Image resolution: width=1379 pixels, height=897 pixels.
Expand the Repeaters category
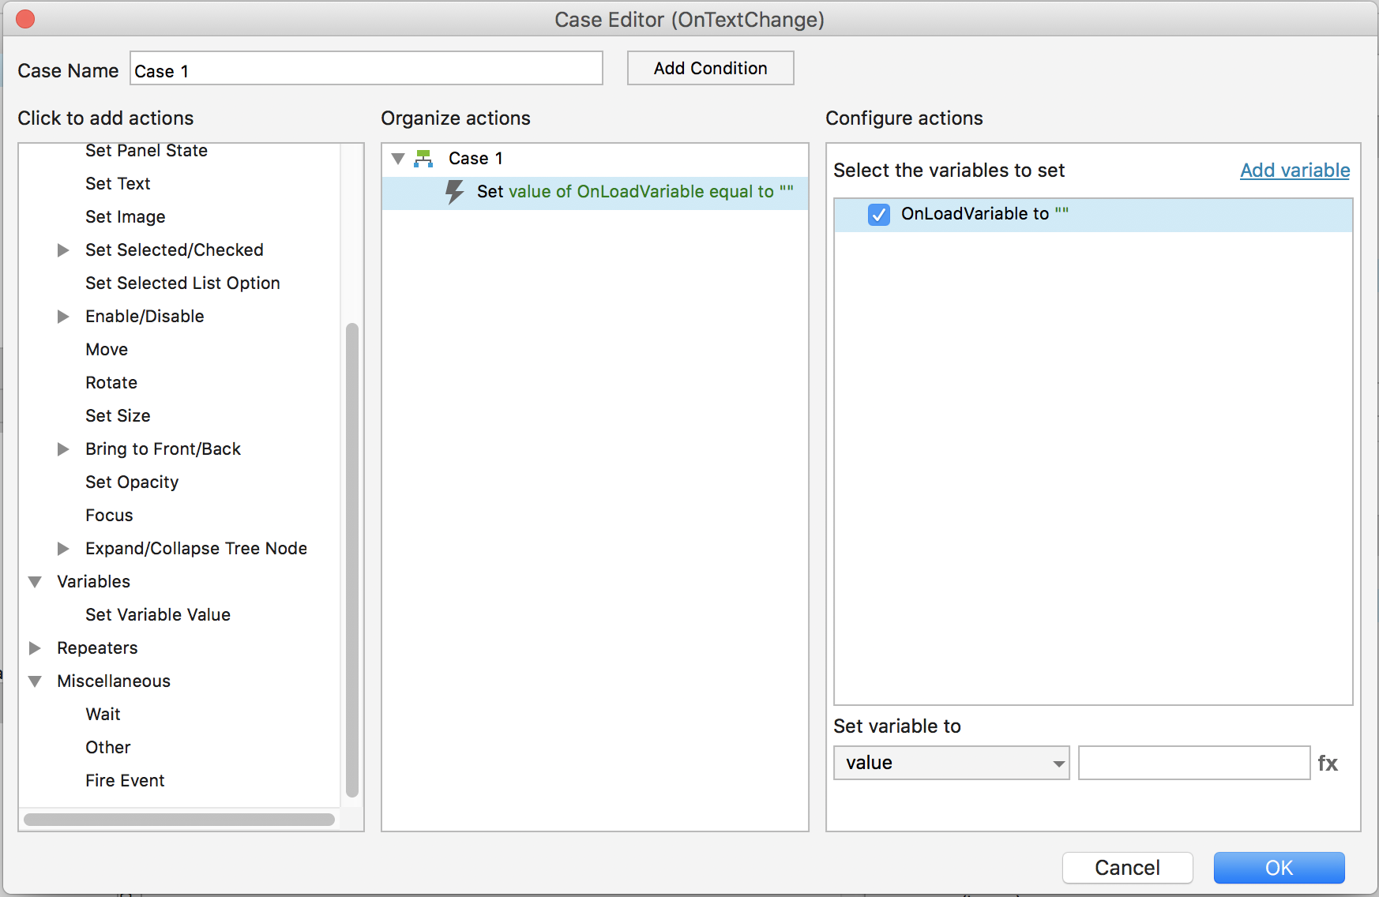[35, 648]
